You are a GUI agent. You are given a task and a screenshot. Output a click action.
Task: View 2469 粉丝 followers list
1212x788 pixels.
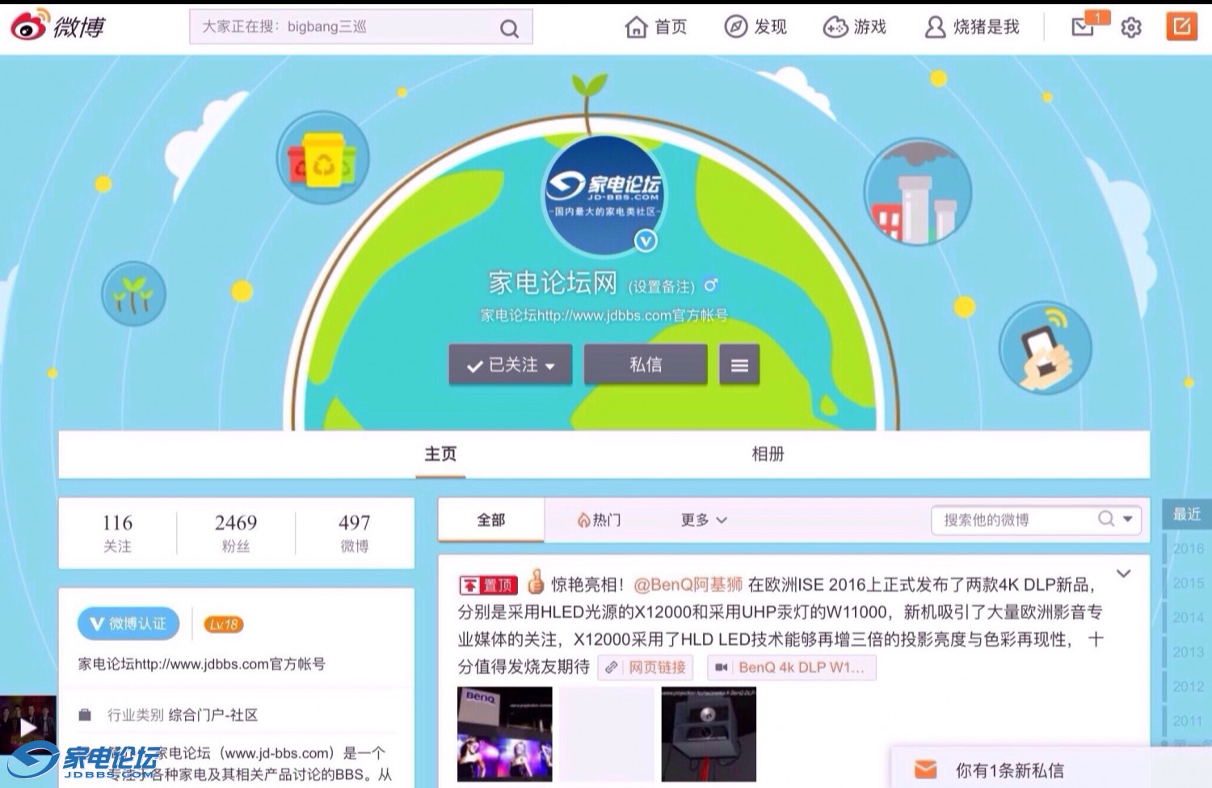pos(236,533)
